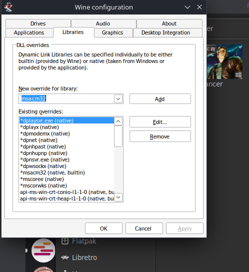The image size is (249, 272).
Task: Open the Audio tab
Action: (103, 23)
